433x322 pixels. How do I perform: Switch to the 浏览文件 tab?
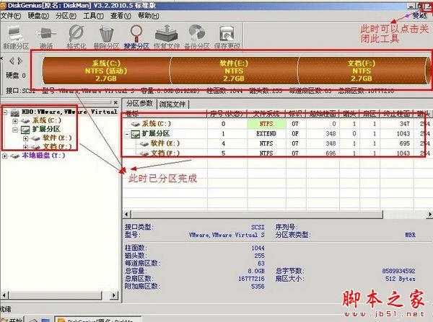tap(172, 104)
